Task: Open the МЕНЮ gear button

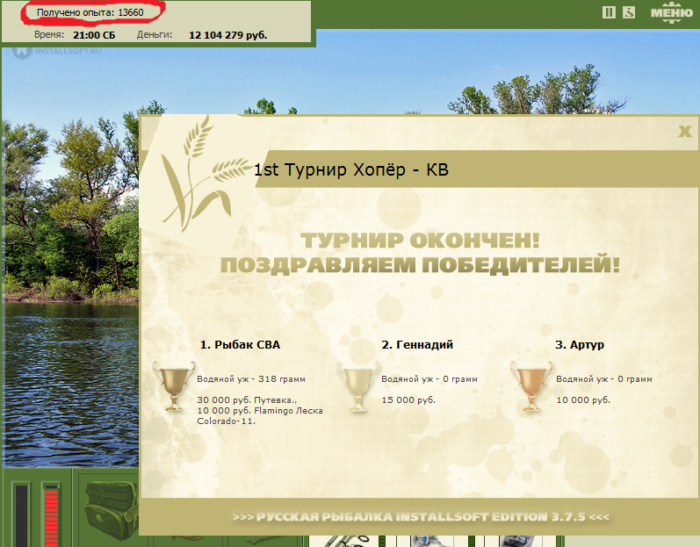Action: click(671, 13)
